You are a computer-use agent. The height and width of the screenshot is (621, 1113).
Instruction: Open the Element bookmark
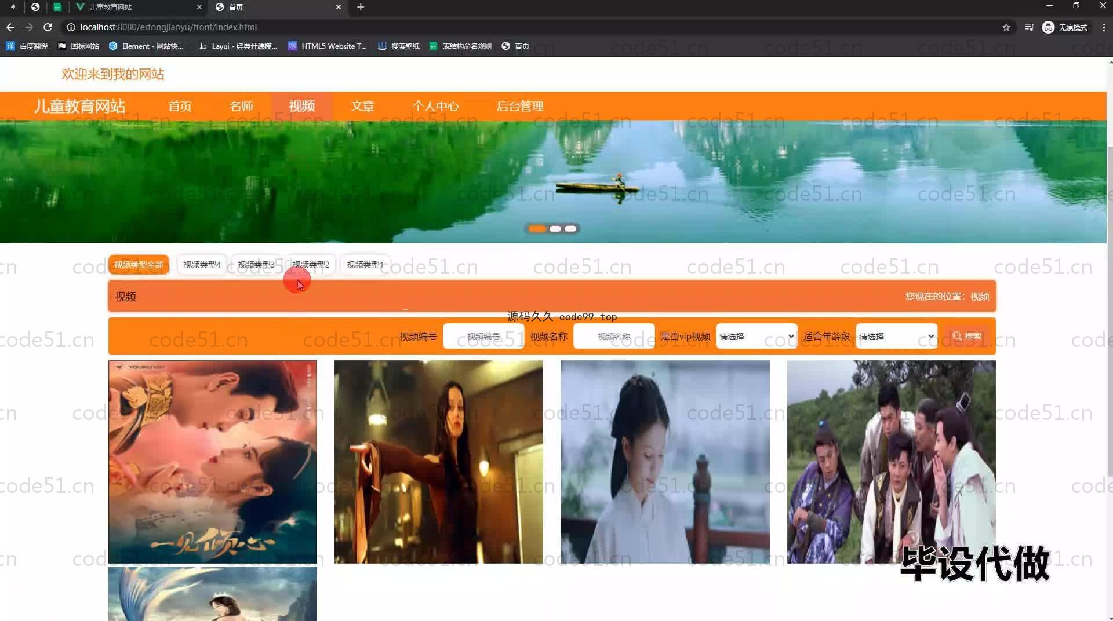146,46
